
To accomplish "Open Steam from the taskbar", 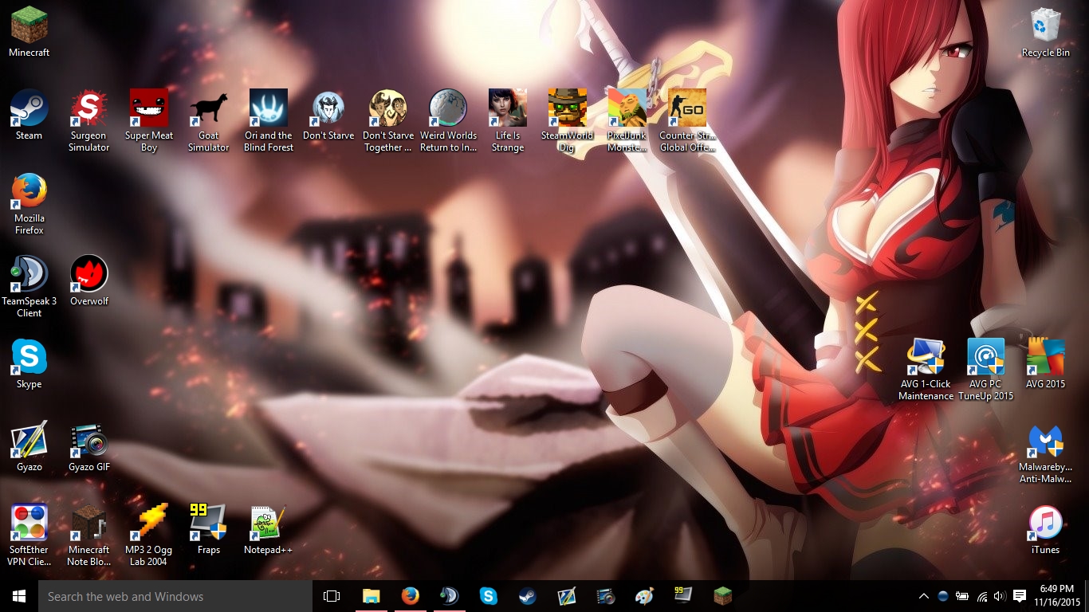I will click(x=527, y=596).
